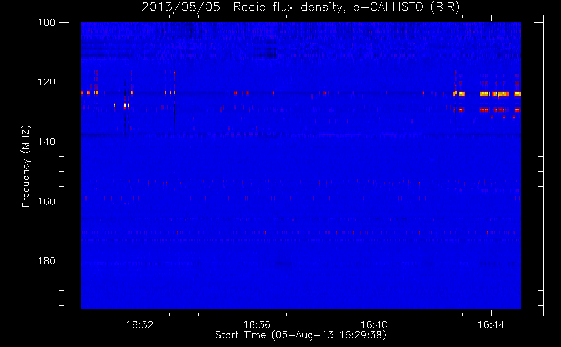Viewport: 561px width, 347px height.
Task: Click the 16:40 time tick label
Action: tap(374, 325)
